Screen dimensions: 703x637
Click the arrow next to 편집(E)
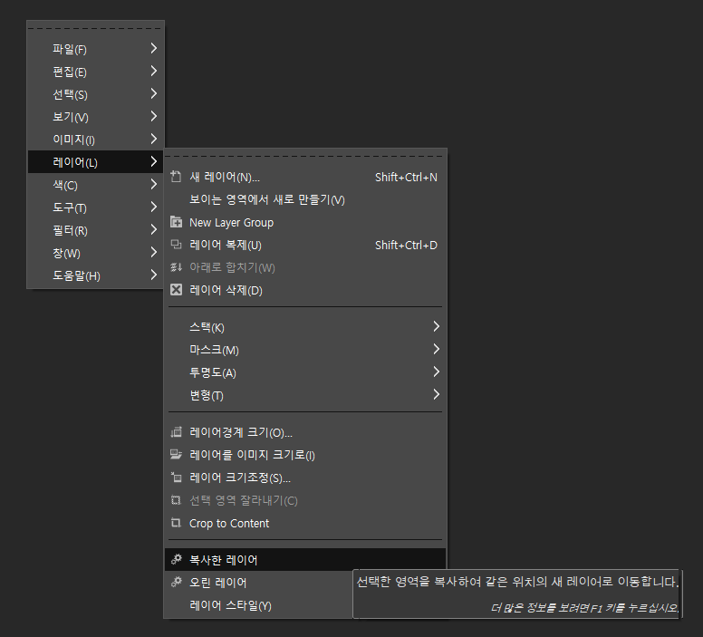pyautogui.click(x=154, y=71)
